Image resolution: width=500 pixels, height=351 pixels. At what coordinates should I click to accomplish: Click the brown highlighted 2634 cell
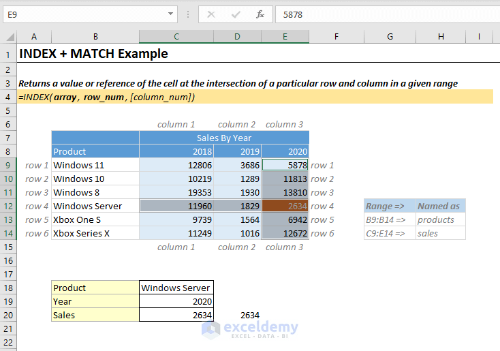(285, 206)
